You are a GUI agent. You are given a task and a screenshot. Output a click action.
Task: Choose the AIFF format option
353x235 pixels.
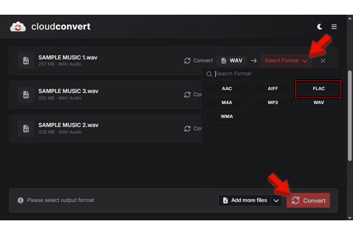[272, 89]
